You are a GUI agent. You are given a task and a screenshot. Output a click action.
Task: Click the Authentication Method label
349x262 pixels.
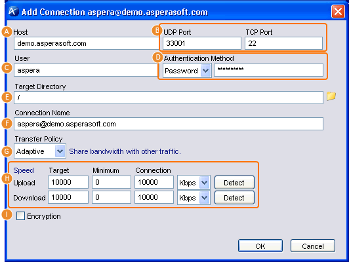pyautogui.click(x=199, y=58)
